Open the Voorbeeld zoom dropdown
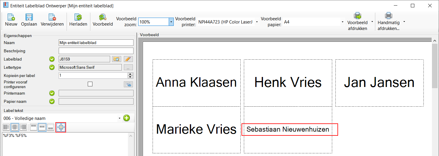 pyautogui.click(x=171, y=22)
